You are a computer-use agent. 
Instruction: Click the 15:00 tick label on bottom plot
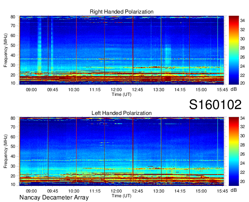pyautogui.click(x=201, y=191)
